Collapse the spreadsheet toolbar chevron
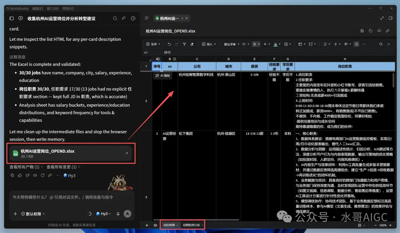This screenshot has height=233, width=400. [389, 44]
